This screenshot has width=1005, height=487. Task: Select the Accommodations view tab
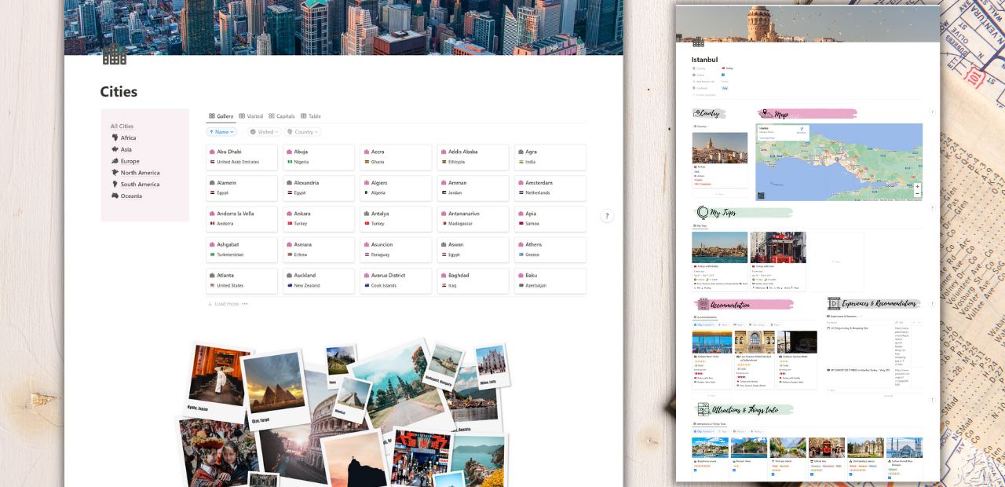click(x=706, y=317)
